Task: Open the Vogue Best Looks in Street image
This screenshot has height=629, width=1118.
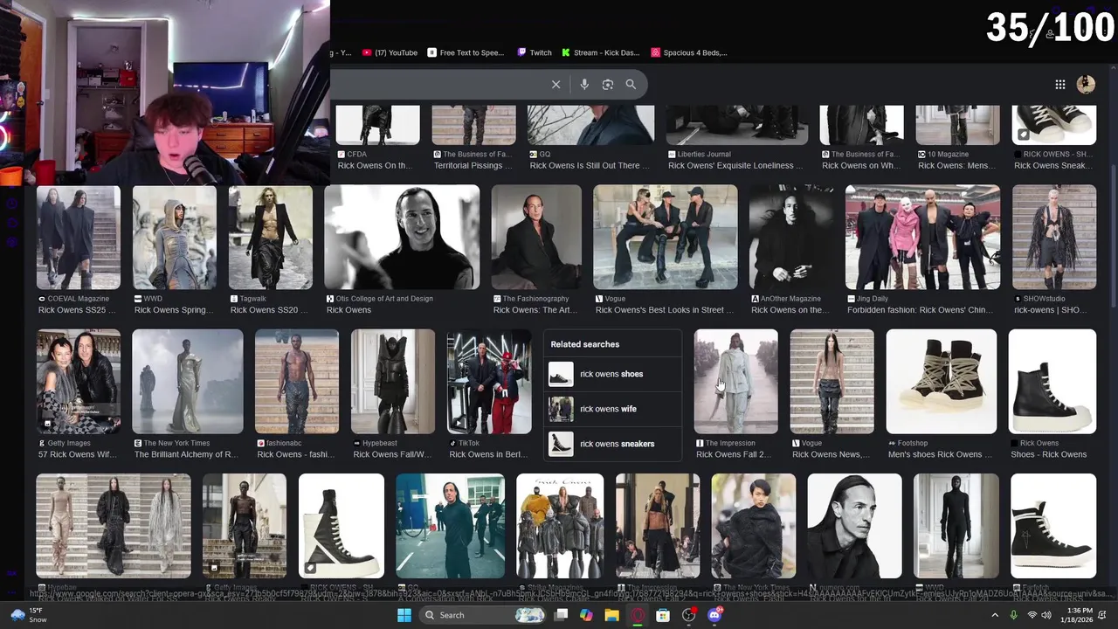Action: [x=666, y=237]
